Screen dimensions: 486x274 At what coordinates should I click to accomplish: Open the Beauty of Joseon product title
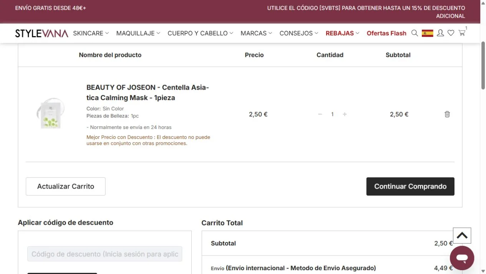tap(148, 92)
